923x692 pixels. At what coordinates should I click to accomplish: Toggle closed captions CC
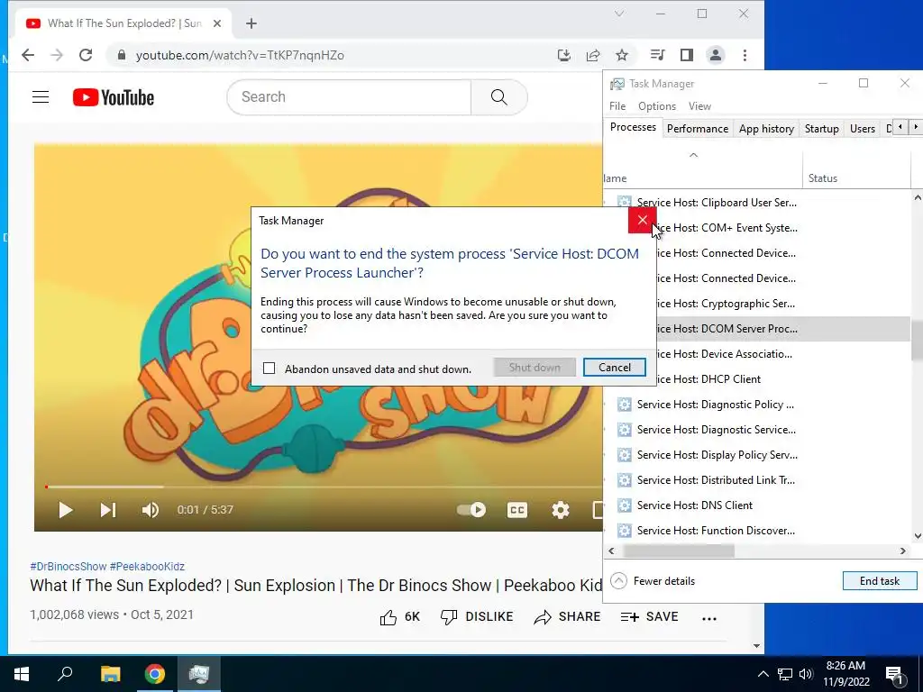click(516, 510)
